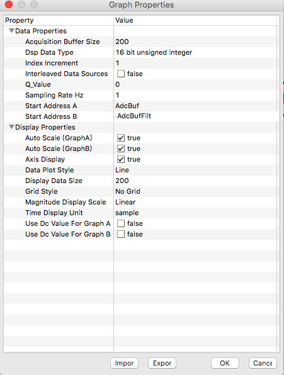Edit Index Increment value
Screen dimensions: 284x375
[x=195, y=63]
